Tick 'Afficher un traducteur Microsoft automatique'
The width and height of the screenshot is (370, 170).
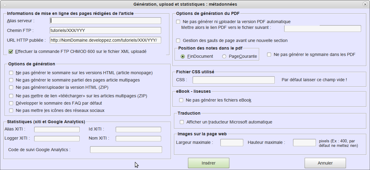point(182,122)
